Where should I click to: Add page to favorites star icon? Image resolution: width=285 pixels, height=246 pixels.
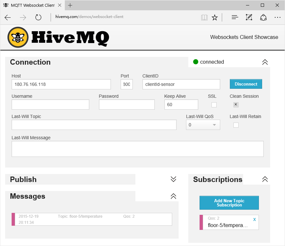[215, 17]
